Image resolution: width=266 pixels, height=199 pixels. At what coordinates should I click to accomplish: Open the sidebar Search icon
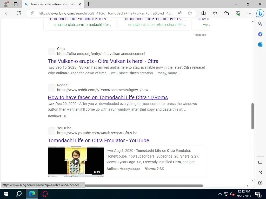coord(260,24)
